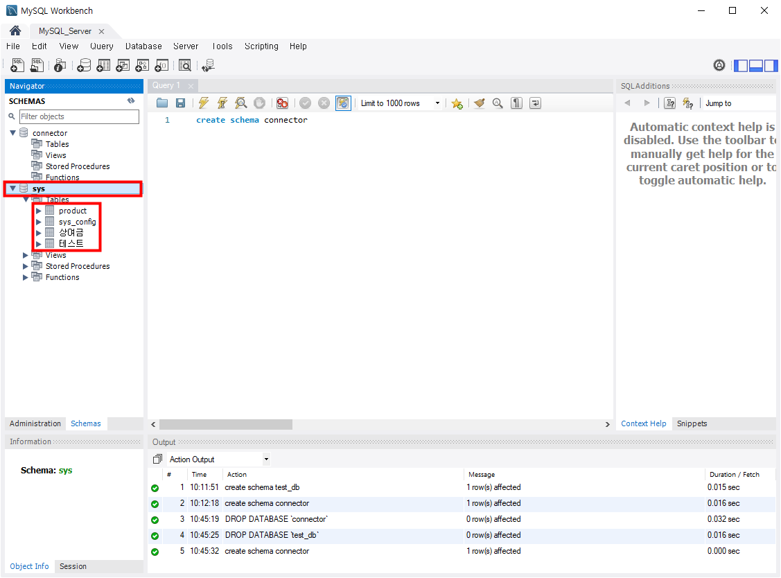Viewport: 781px width, 578px height.
Task: Create new schema toolbar icon
Action: 84,65
